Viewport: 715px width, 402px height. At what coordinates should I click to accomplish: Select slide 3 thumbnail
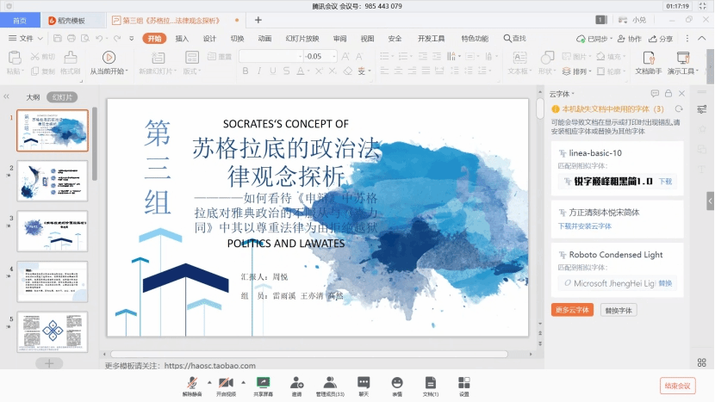point(53,230)
